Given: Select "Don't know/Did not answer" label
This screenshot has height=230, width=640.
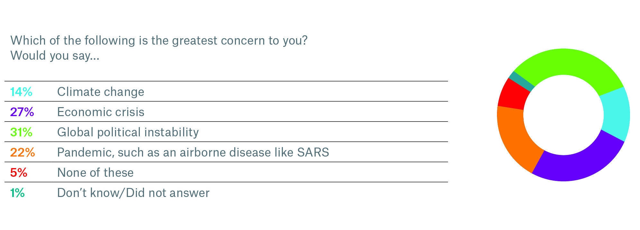Looking at the screenshot, I should 133,193.
